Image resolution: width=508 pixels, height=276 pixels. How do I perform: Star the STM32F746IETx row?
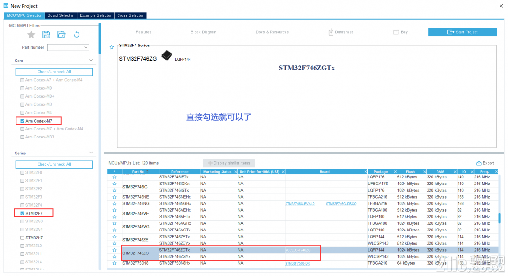[x=114, y=177]
